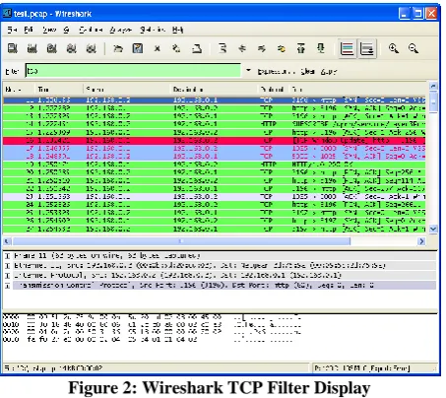Viewport: 446px width, 398px height.
Task: Click the Reload capture file icon
Action: click(x=176, y=48)
